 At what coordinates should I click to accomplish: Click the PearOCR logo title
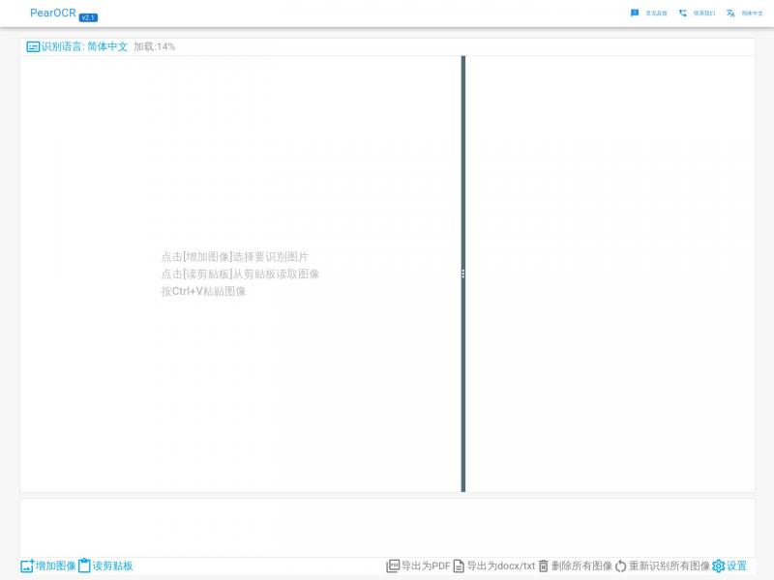click(x=53, y=13)
